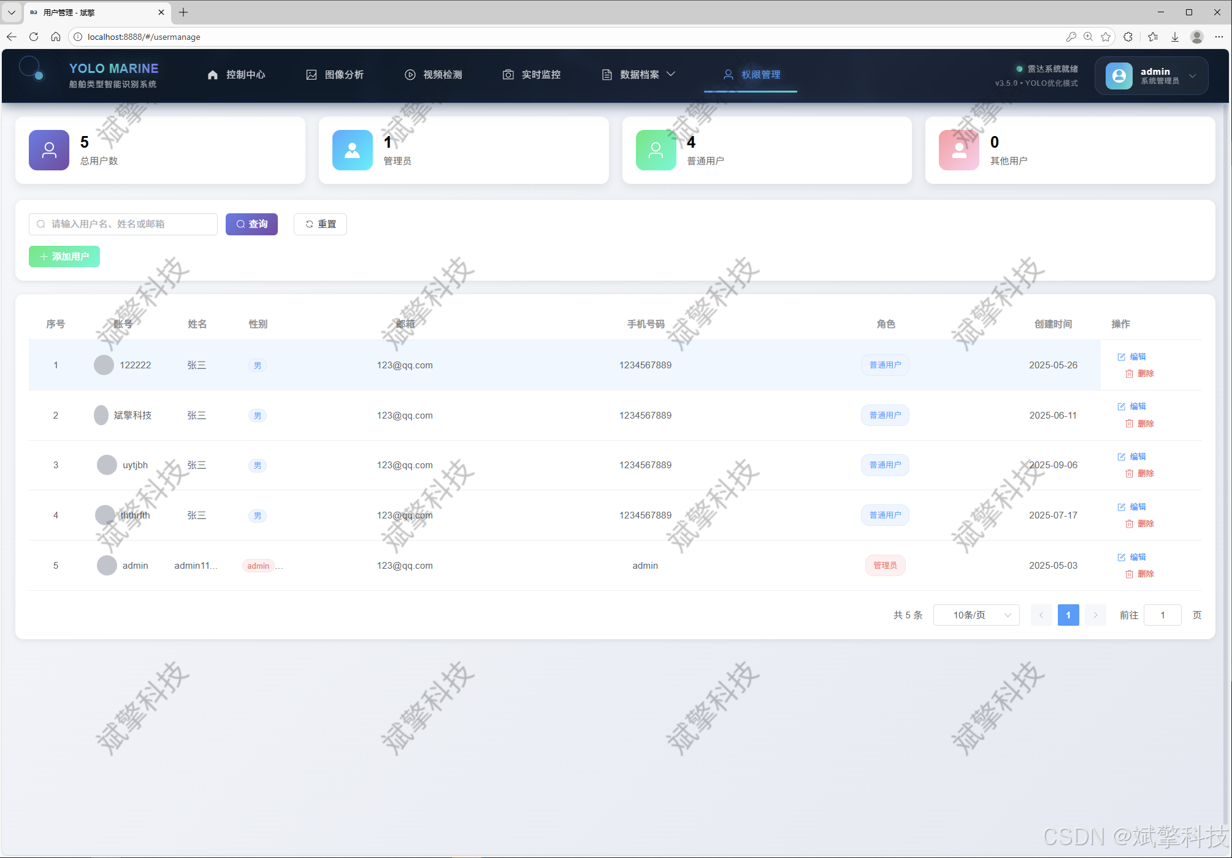Expand admin account dropdown chevron
Image resolution: width=1232 pixels, height=858 pixels.
[x=1193, y=76]
